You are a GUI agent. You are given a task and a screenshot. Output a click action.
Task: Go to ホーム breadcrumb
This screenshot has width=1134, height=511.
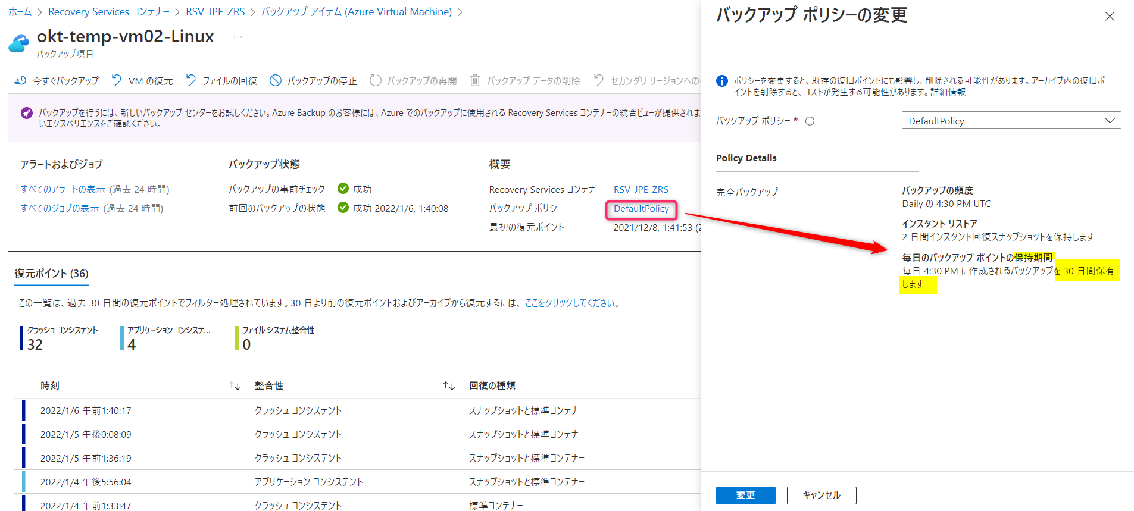[20, 12]
